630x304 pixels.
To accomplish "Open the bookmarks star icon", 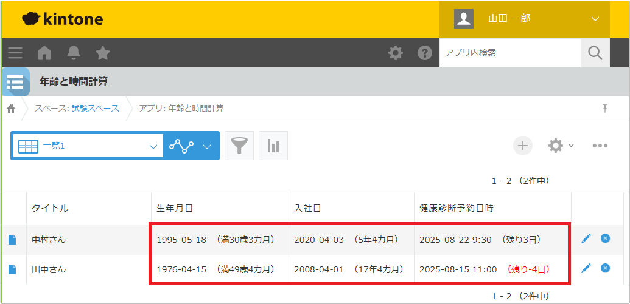I will [x=103, y=53].
